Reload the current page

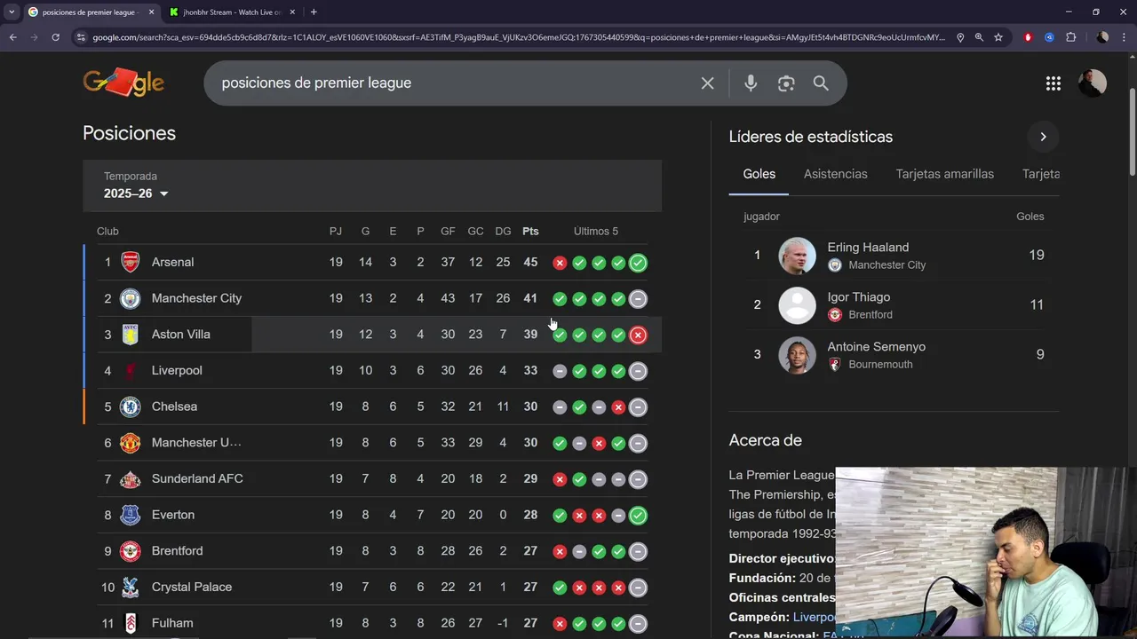pos(55,37)
